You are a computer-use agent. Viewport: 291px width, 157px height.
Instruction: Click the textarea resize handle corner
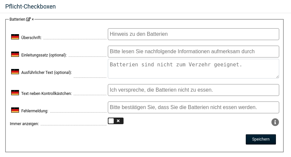click(x=277, y=77)
